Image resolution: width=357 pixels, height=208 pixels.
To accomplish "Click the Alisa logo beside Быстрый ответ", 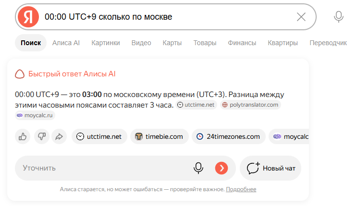I will pyautogui.click(x=20, y=74).
